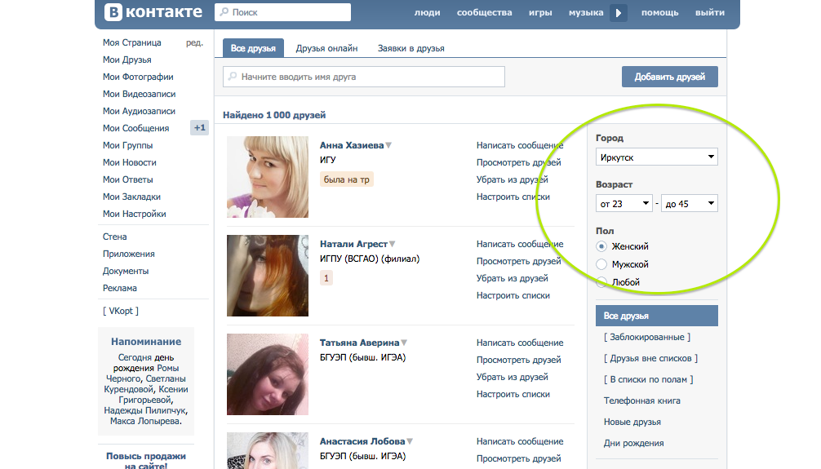821x469 pixels.
Task: Switch to Все друзья tab
Action: click(x=254, y=48)
